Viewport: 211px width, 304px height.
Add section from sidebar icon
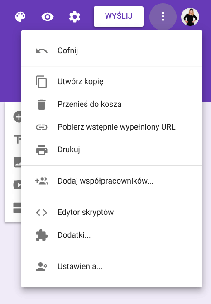pyautogui.click(x=17, y=208)
